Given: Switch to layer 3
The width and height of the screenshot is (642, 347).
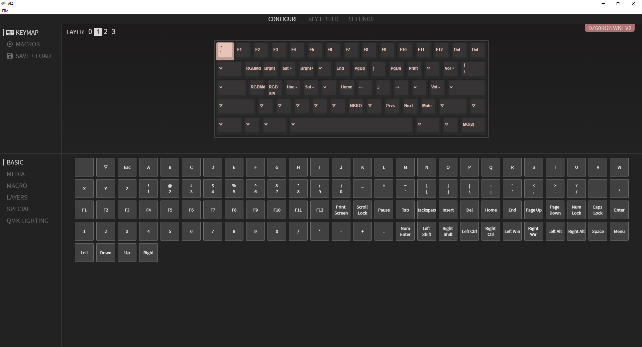Looking at the screenshot, I should click(113, 32).
